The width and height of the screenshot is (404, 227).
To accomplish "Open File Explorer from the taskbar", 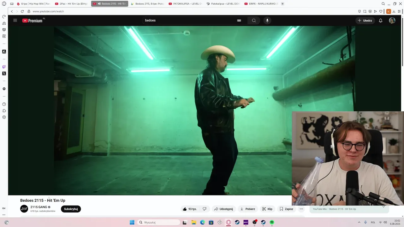I will pos(194,222).
